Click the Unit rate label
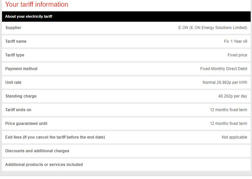This screenshot has width=252, height=179. (13, 82)
